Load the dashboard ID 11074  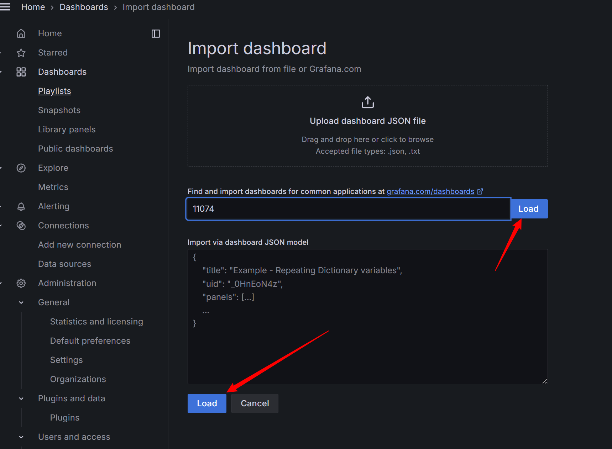tap(529, 209)
